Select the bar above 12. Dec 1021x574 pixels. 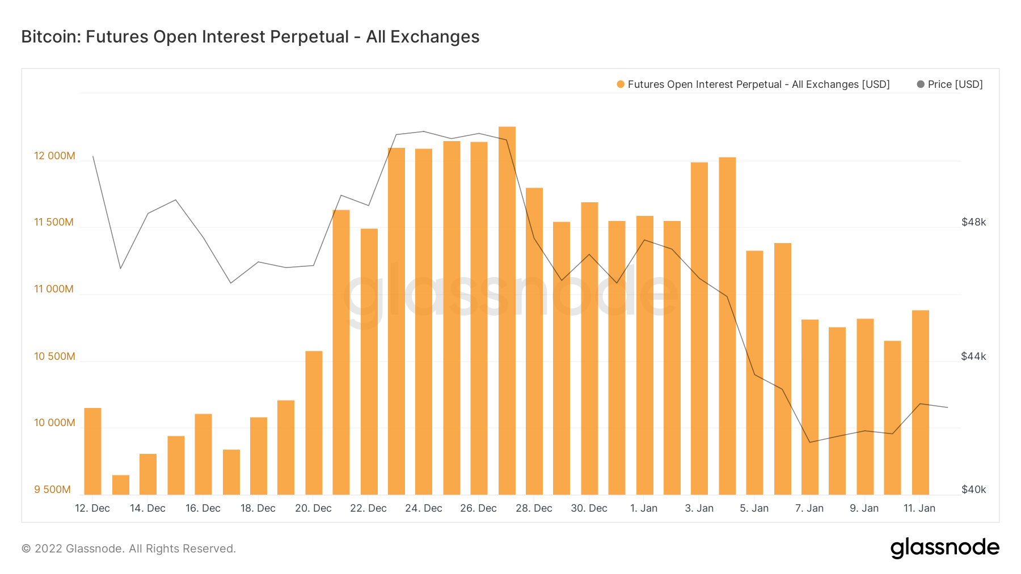tap(92, 451)
